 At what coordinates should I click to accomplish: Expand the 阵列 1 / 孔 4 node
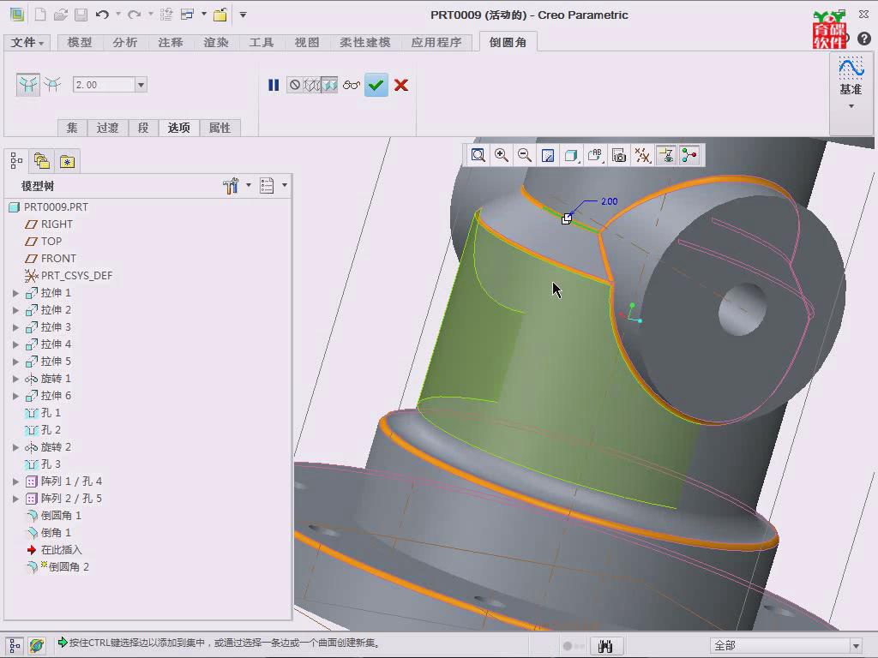pyautogui.click(x=15, y=482)
